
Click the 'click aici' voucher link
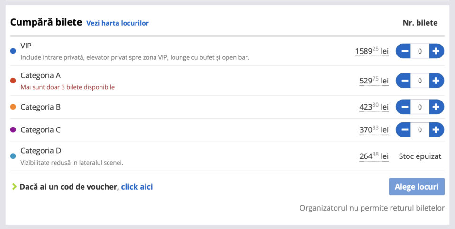(136, 187)
